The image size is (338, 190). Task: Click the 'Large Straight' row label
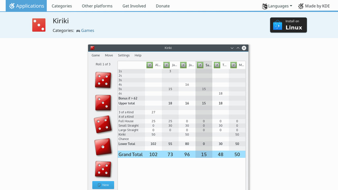[x=128, y=130]
